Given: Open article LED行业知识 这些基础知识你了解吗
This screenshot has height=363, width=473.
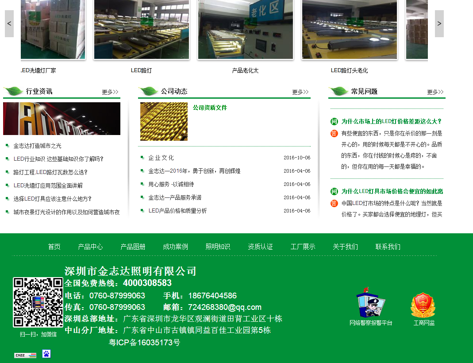Looking at the screenshot, I should click(58, 159).
